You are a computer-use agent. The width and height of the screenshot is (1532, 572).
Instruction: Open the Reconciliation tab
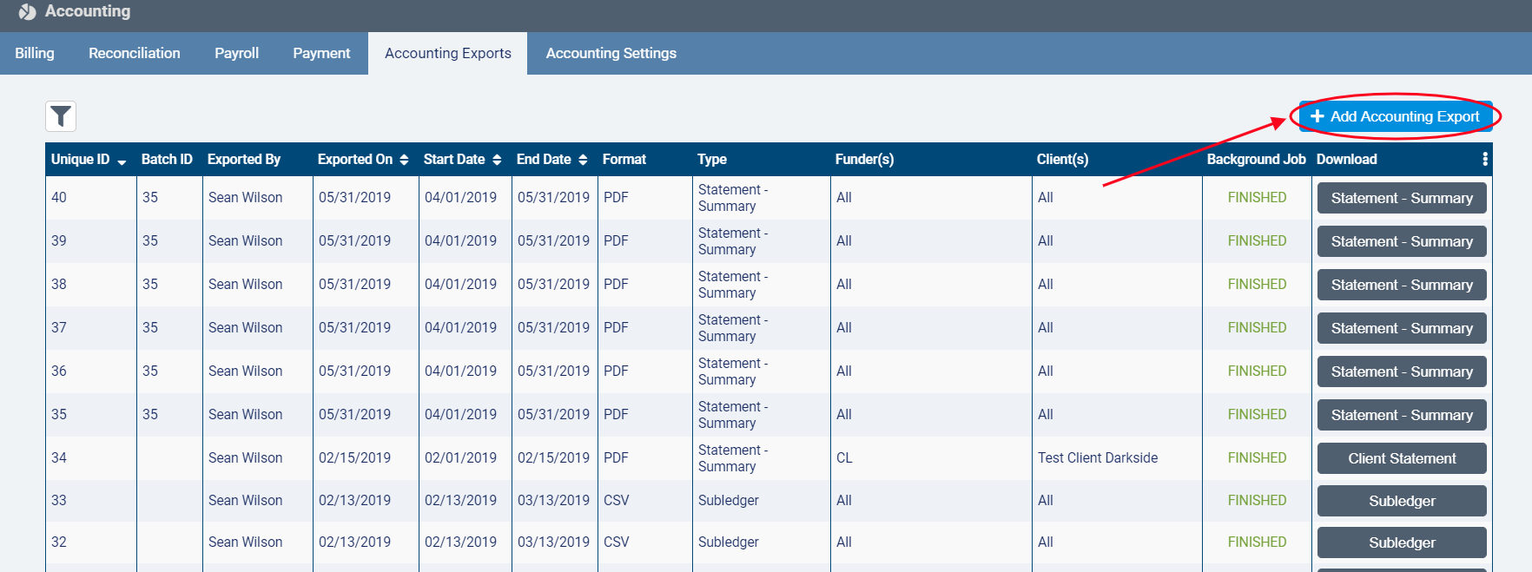click(x=135, y=53)
